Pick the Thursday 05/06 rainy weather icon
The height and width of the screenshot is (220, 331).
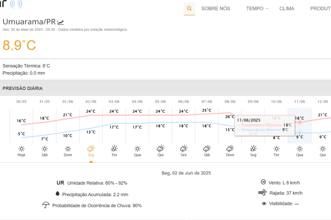[160, 149]
